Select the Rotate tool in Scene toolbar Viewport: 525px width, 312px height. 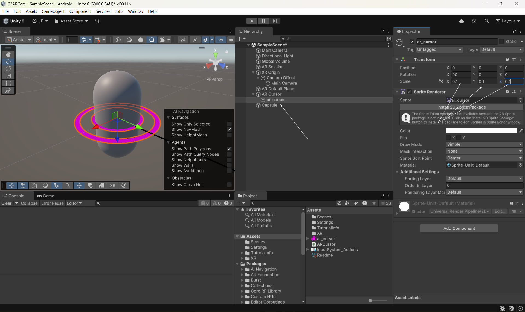tap(8, 69)
